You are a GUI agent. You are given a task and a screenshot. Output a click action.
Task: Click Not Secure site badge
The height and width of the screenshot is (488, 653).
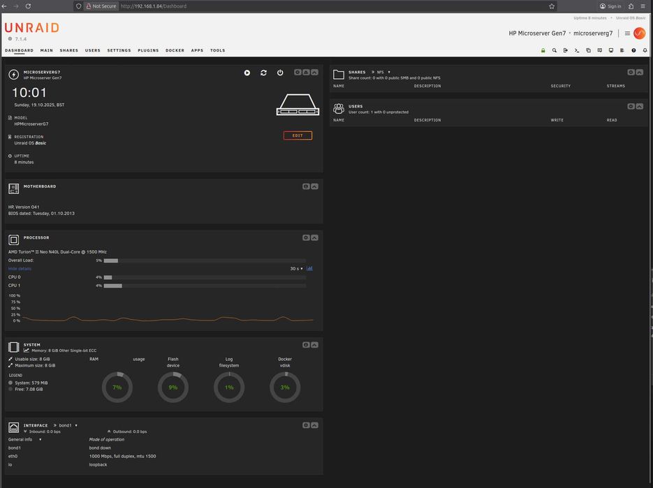(x=101, y=6)
